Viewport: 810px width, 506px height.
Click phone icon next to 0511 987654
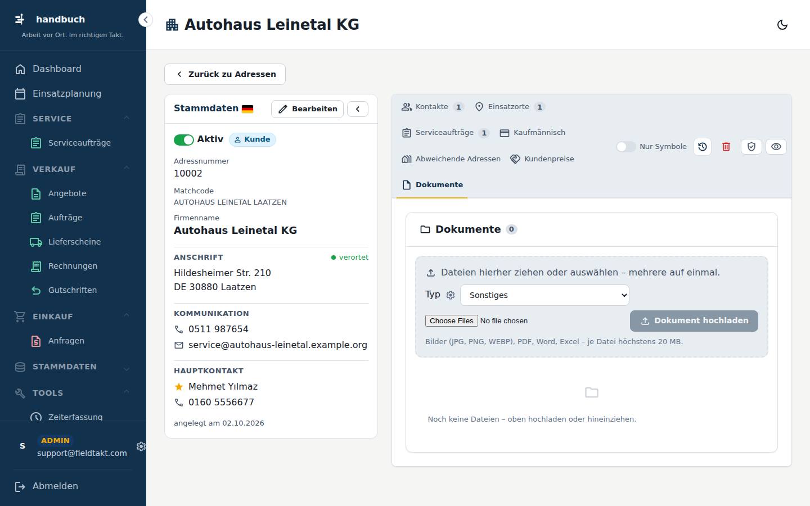(179, 329)
